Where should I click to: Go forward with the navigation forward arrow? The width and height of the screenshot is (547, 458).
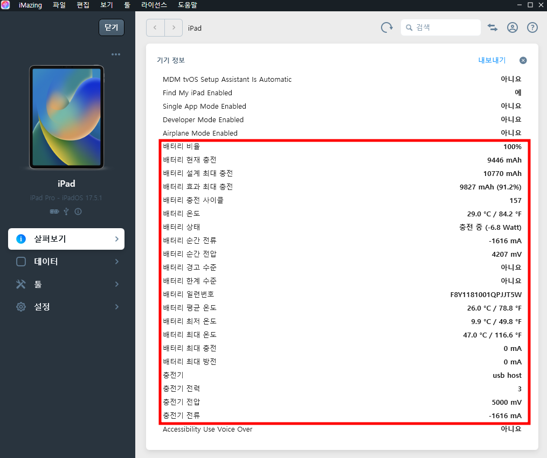[x=174, y=27]
